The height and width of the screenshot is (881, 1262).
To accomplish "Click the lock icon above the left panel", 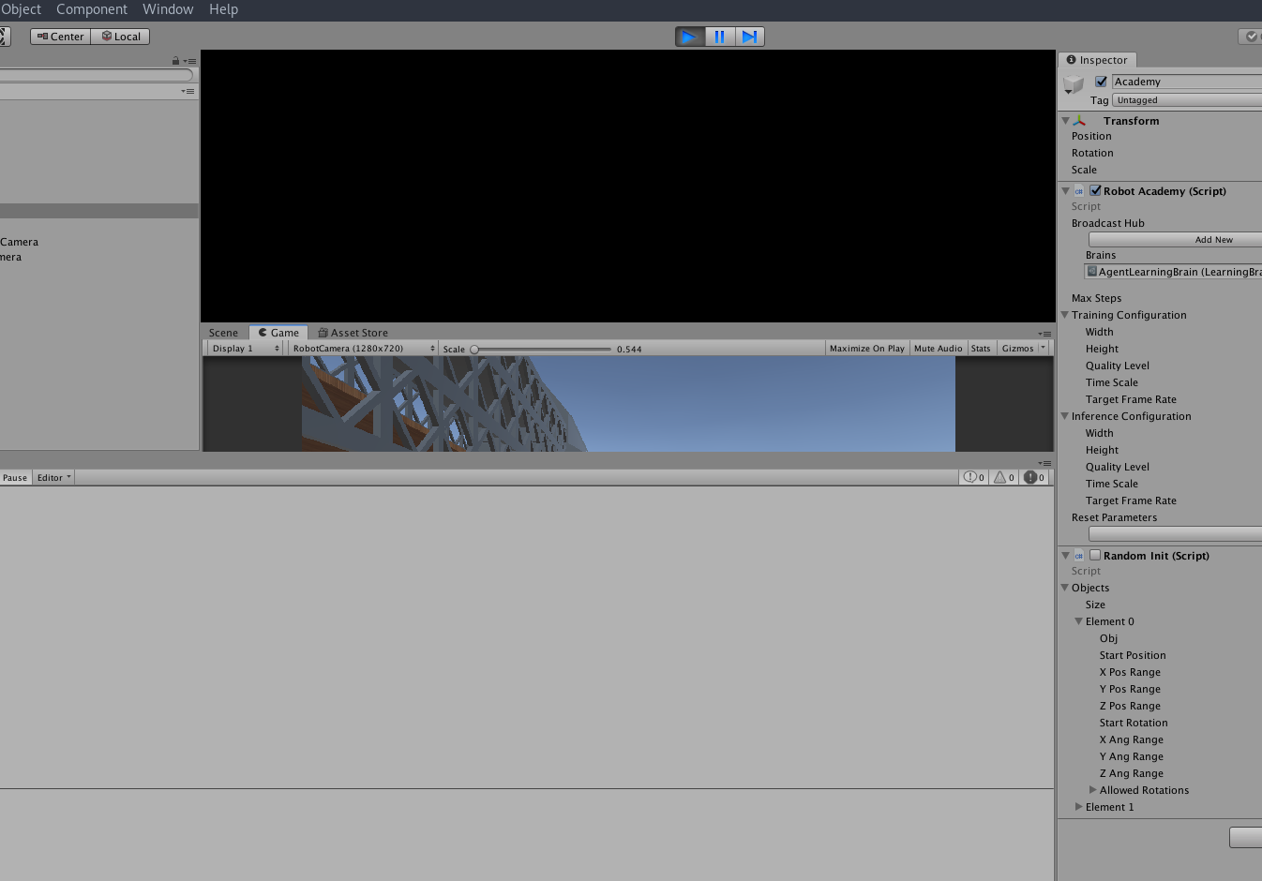I will pyautogui.click(x=174, y=59).
